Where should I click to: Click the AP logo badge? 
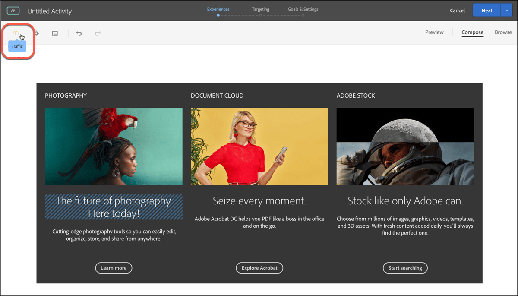tap(13, 10)
